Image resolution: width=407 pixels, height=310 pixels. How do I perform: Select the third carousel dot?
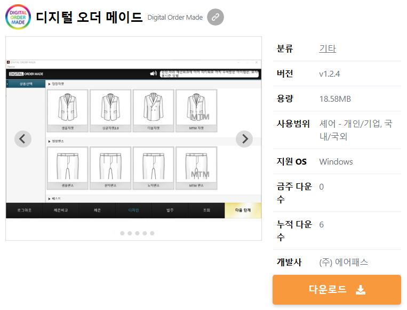137,233
